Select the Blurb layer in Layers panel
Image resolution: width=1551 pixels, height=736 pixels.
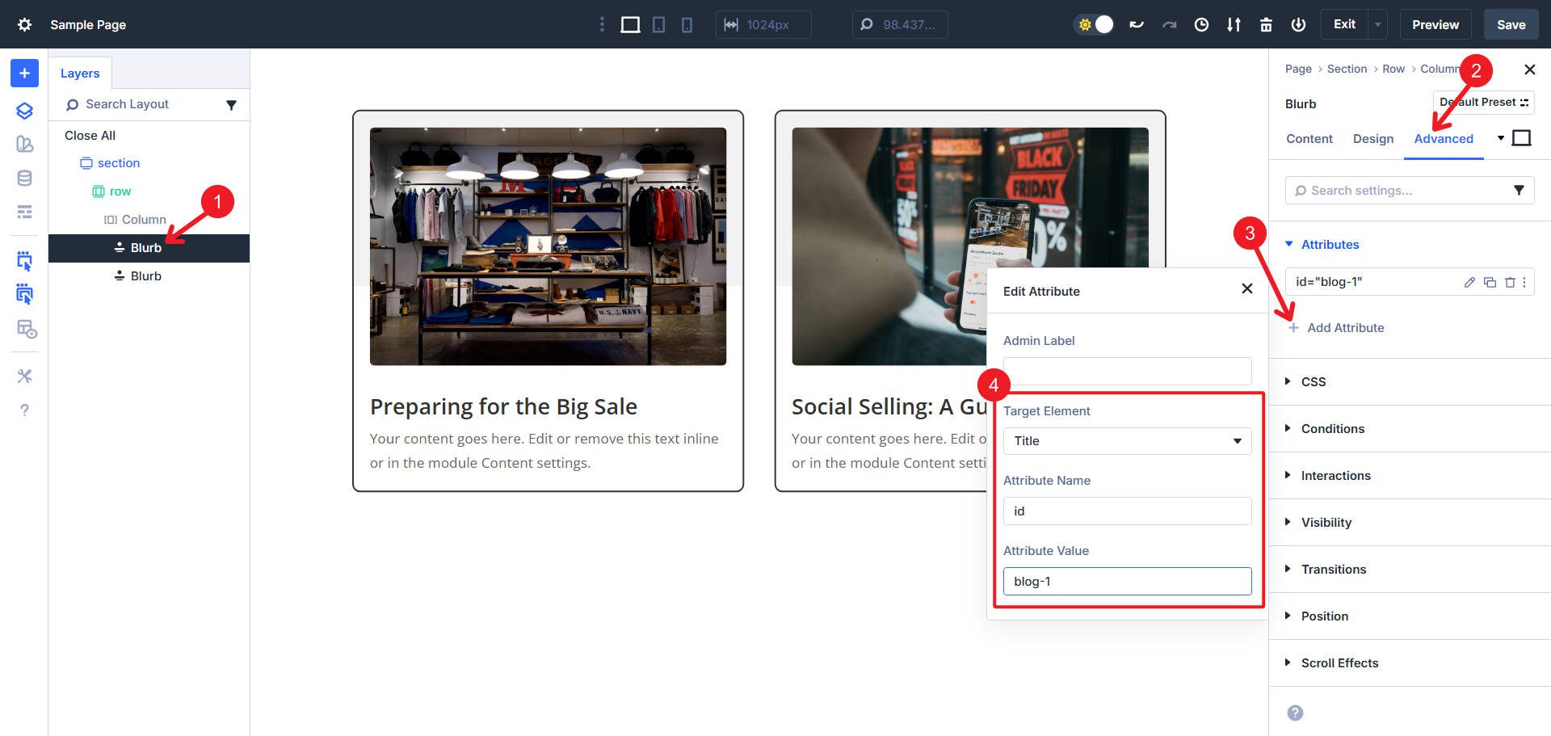pos(146,247)
